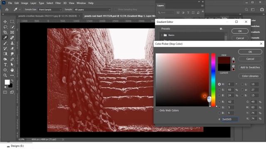Select the Horizontal Type tool

[x=5, y=65]
